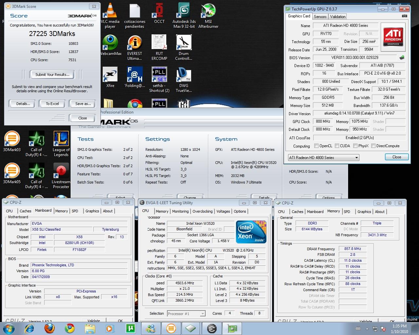This screenshot has height=335, width=419.
Task: Click Close button in GPU-Z
Action: [x=397, y=157]
